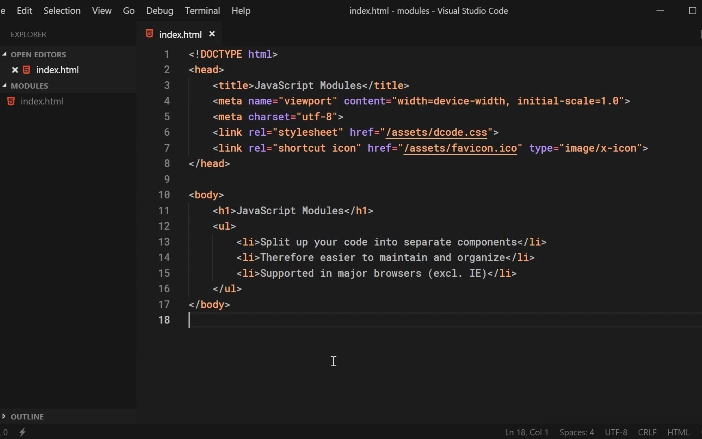Screen dimensions: 702x439
Task: Change line endings via CRLF
Action: [x=647, y=432]
